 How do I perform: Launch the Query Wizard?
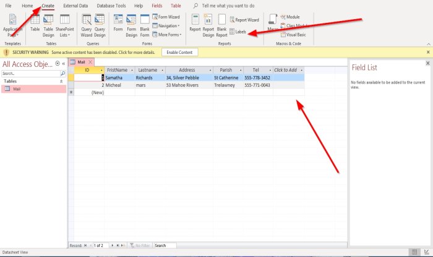86,26
